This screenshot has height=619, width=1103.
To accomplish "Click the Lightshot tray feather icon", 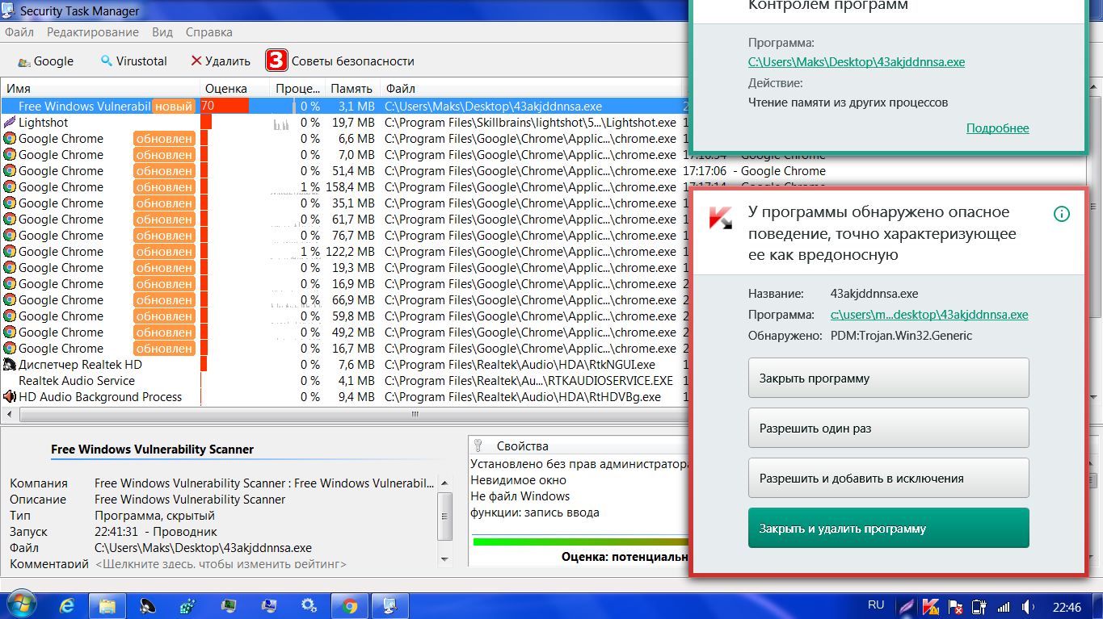I will [x=907, y=606].
